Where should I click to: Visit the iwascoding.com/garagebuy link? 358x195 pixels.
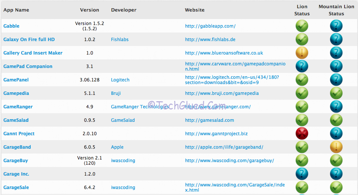[229, 161]
